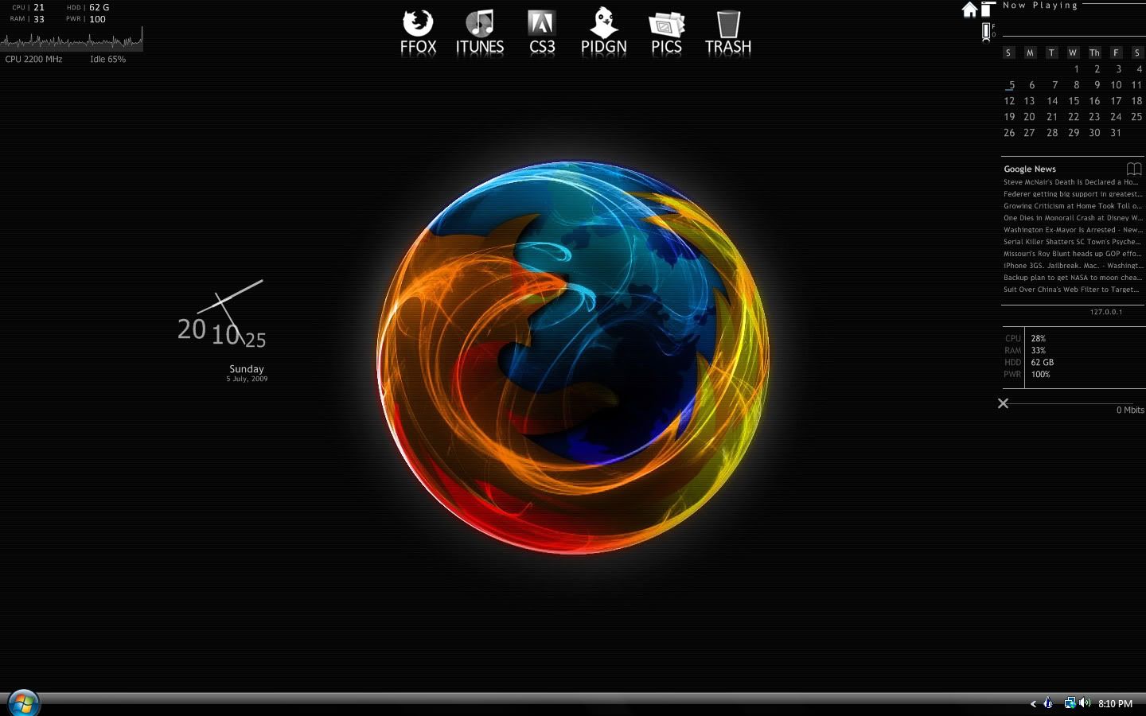Open the FFOX Firefox dock icon
The height and width of the screenshot is (716, 1146).
pyautogui.click(x=418, y=32)
